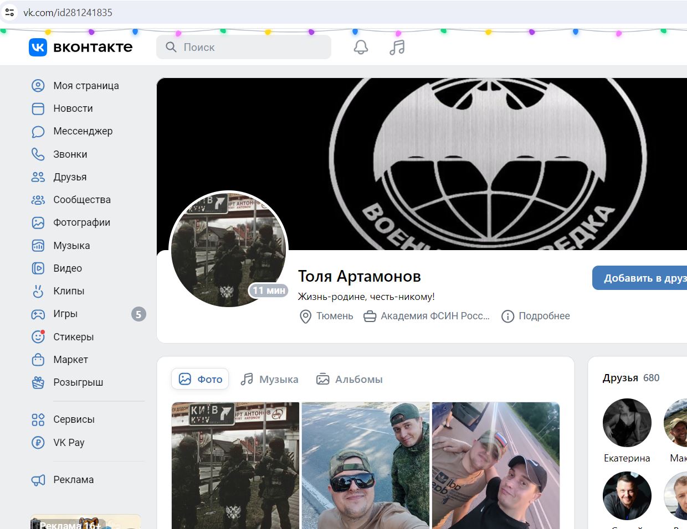The height and width of the screenshot is (529, 687).
Task: Click the Розыгрыш gift icon
Action: [x=38, y=382]
